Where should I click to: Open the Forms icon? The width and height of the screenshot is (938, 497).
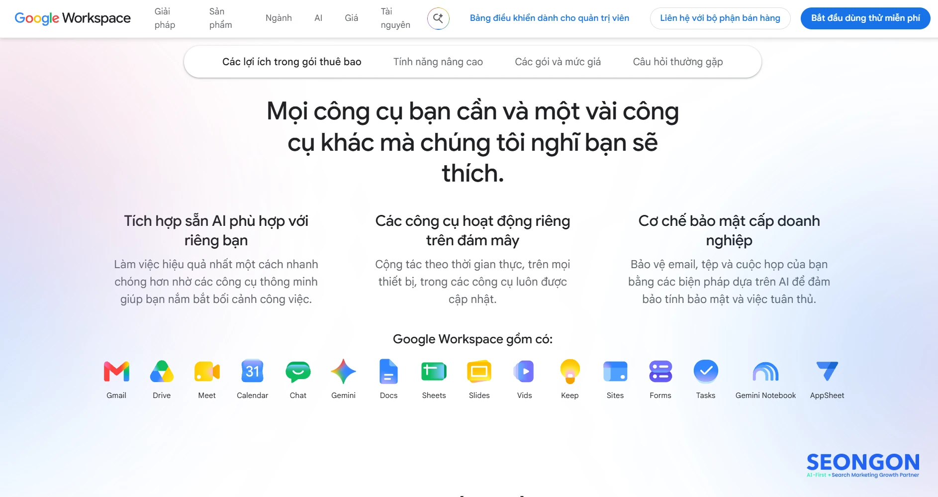tap(660, 372)
